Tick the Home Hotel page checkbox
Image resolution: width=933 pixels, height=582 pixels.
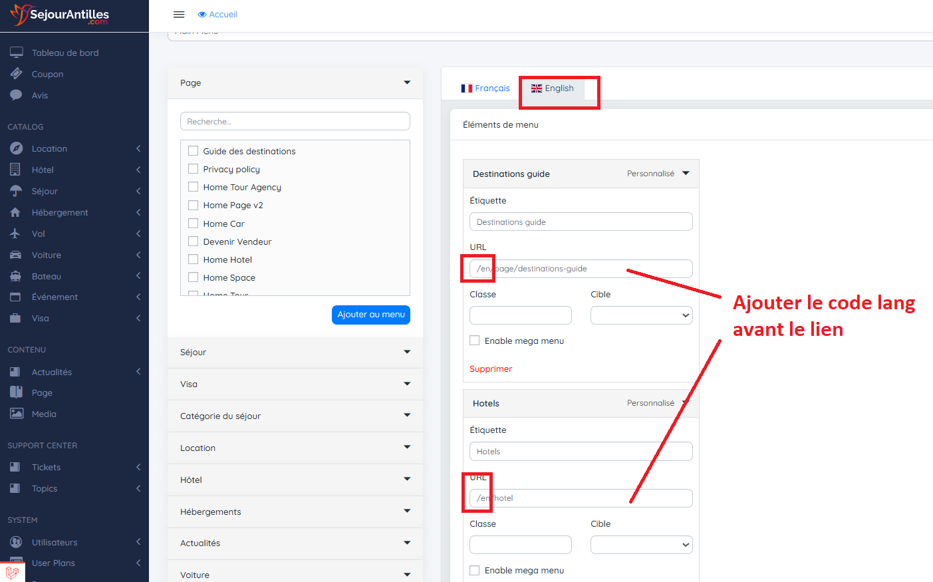[194, 259]
